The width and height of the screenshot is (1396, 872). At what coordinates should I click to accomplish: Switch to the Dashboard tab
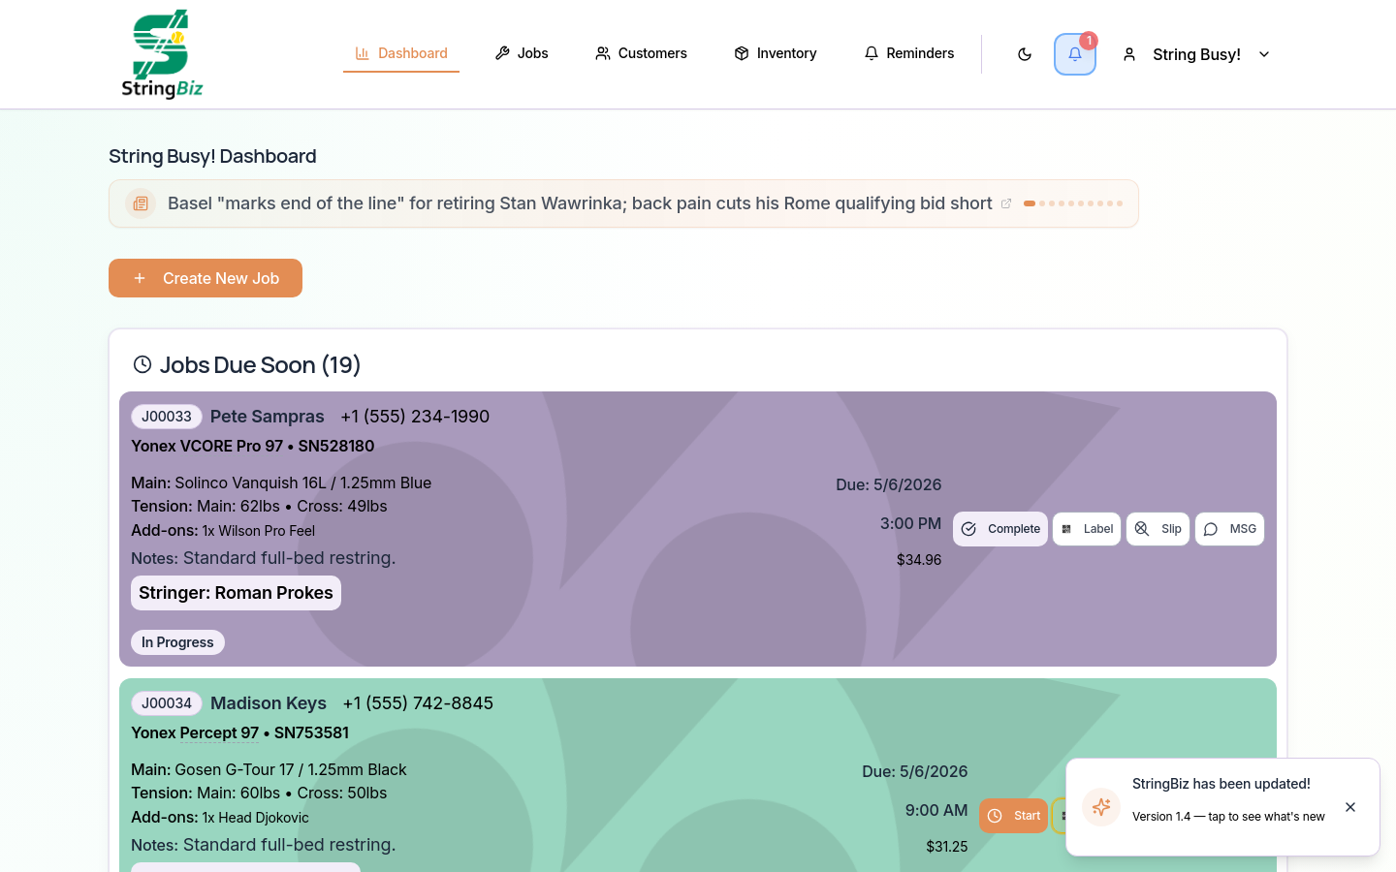click(x=401, y=53)
